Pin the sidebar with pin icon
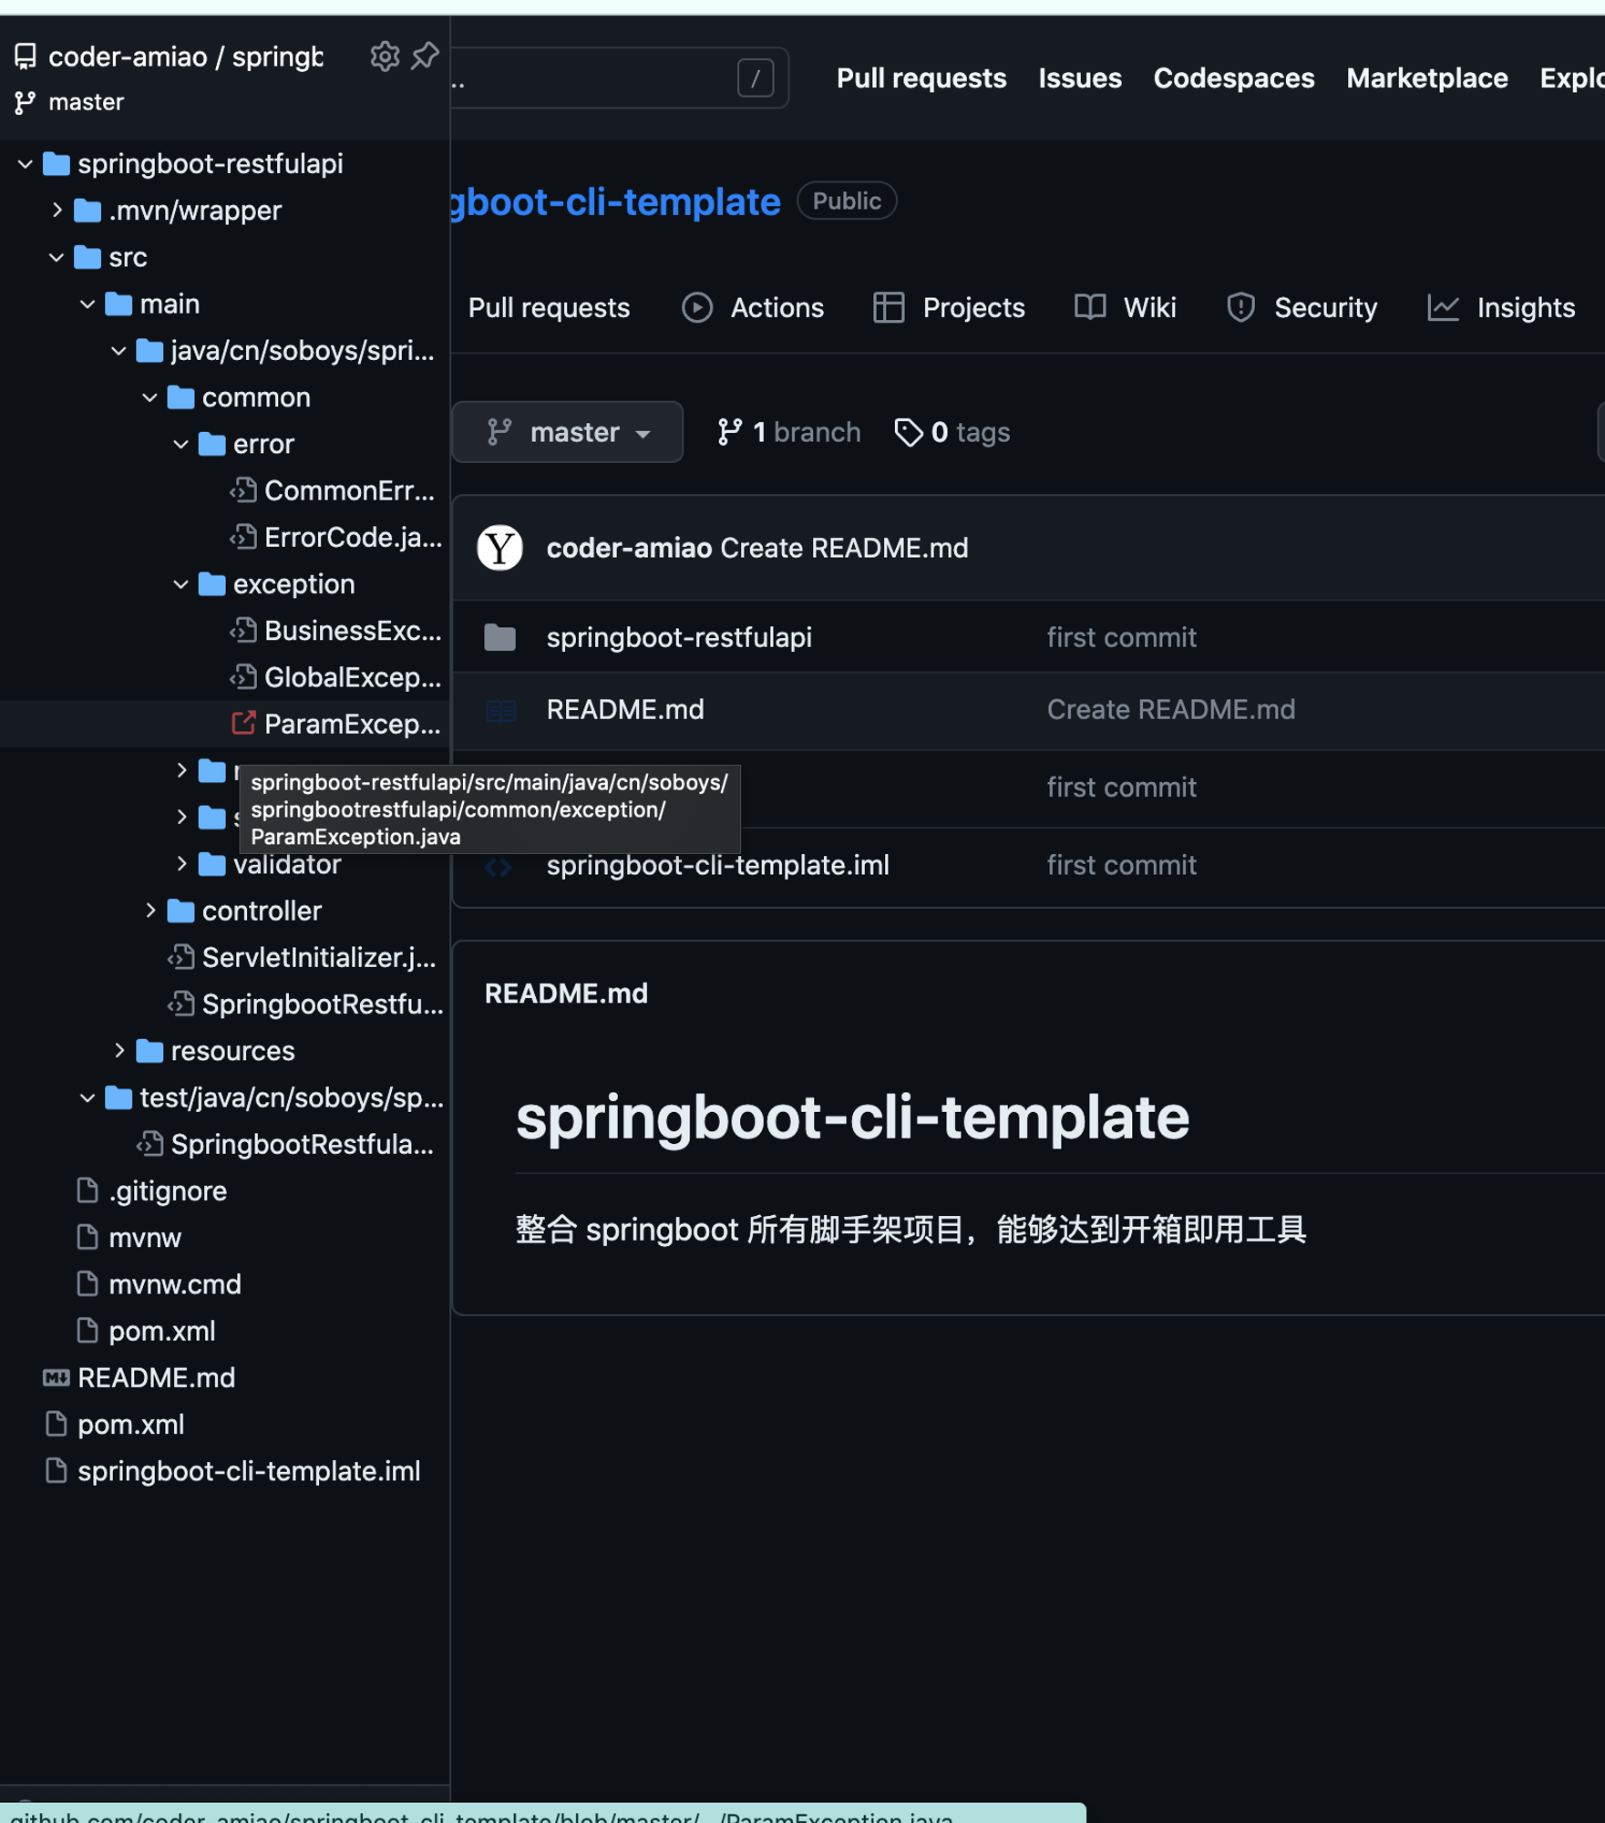 click(425, 57)
